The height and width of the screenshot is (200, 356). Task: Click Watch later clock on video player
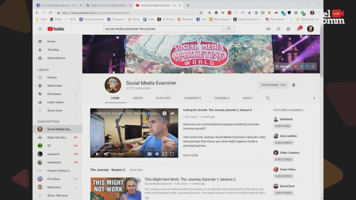pos(165,113)
